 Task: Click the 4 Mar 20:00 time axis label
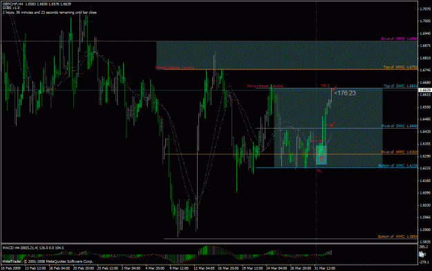tap(155, 268)
